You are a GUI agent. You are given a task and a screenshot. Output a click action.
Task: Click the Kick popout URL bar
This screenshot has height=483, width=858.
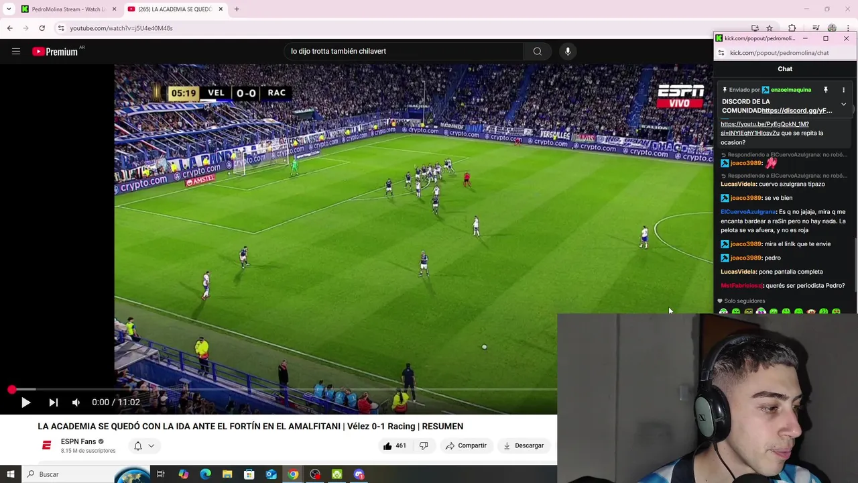pyautogui.click(x=780, y=53)
